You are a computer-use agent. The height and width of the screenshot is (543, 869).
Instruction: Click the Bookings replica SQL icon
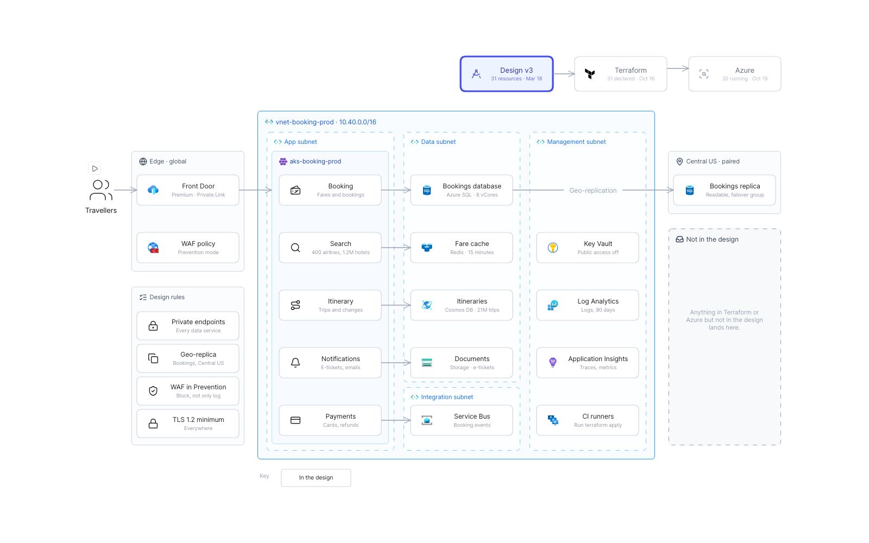click(690, 190)
